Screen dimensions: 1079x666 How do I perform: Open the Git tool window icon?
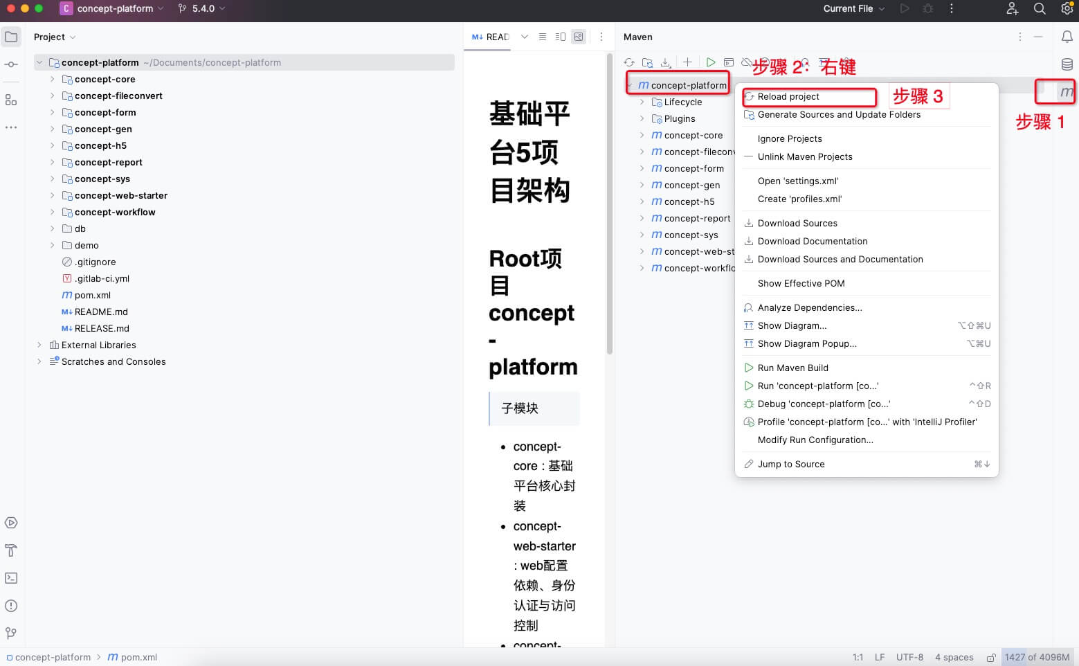coord(11,633)
